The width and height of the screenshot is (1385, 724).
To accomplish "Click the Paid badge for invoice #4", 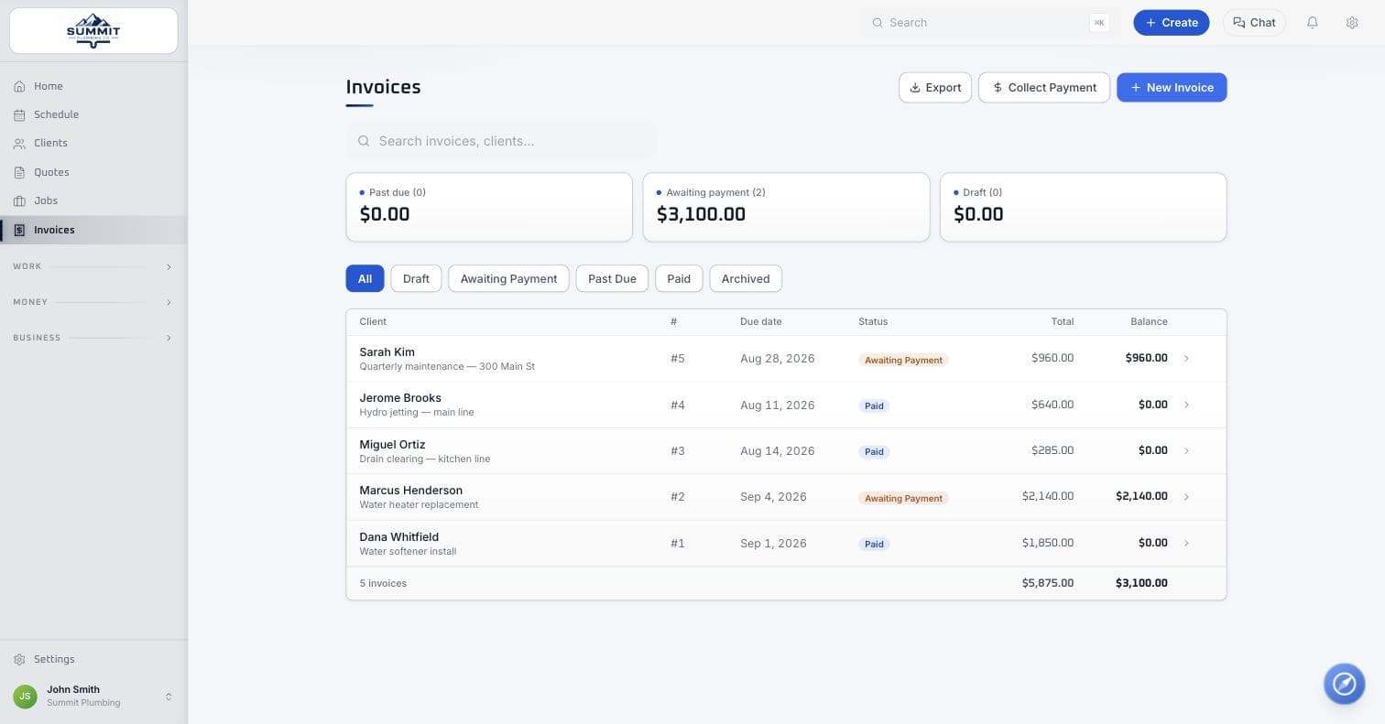I will pos(874,406).
